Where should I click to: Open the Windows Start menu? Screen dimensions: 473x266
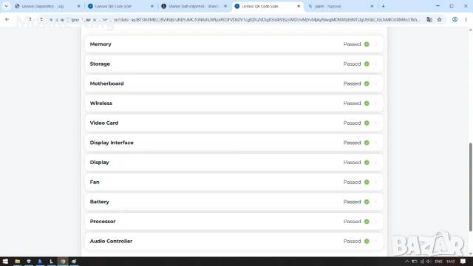(x=5, y=261)
